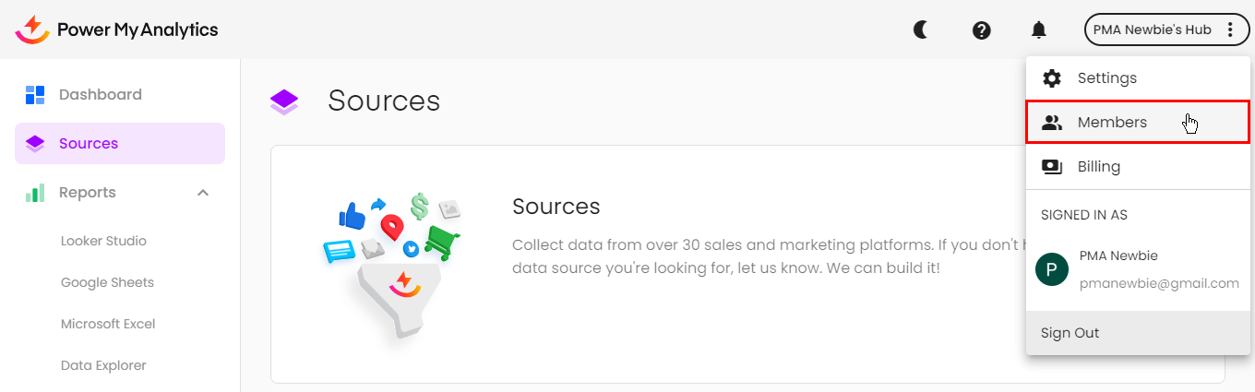Open Microsoft Excel reports
This screenshot has width=1255, height=392.
pyautogui.click(x=108, y=324)
